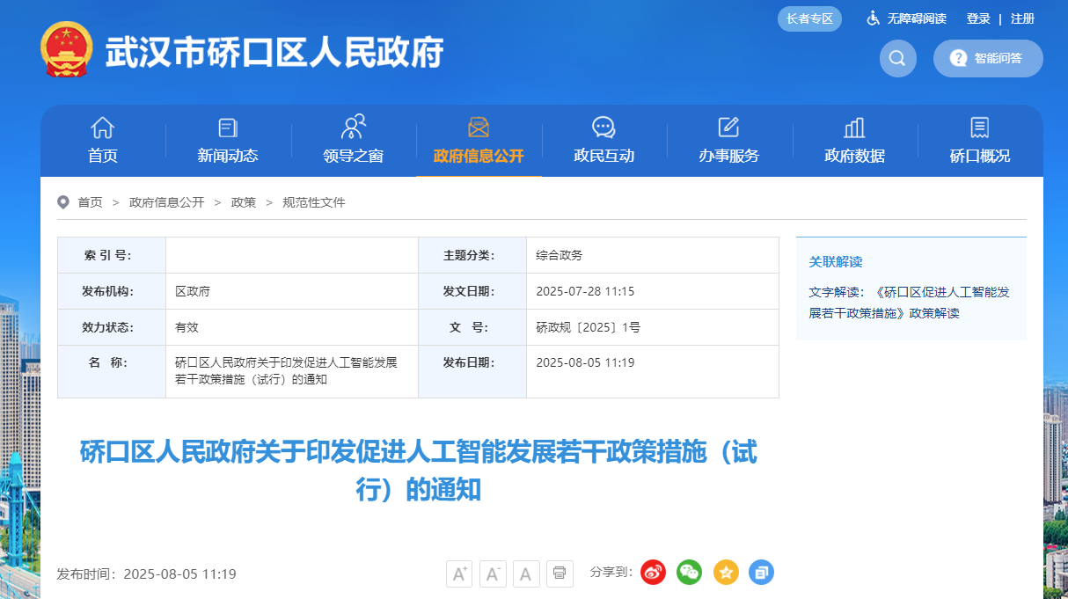Viewport: 1068px width, 599px height.
Task: Click 规范性文件 breadcrumb link
Action: pyautogui.click(x=313, y=202)
